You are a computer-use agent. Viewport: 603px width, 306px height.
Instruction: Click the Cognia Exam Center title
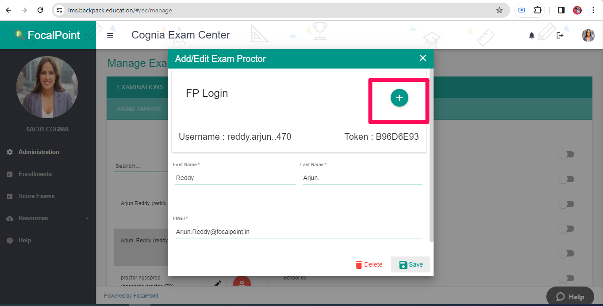click(181, 35)
